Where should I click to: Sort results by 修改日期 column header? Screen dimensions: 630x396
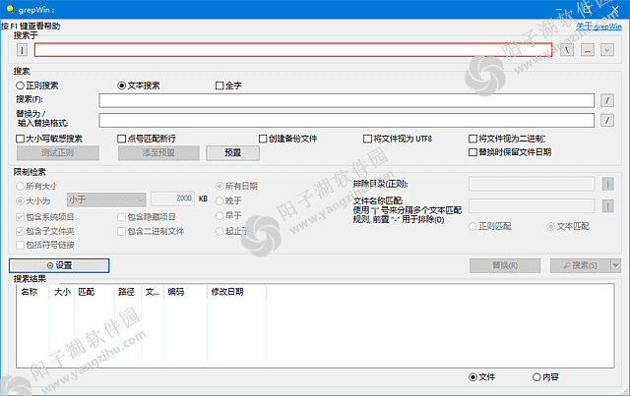[236, 292]
